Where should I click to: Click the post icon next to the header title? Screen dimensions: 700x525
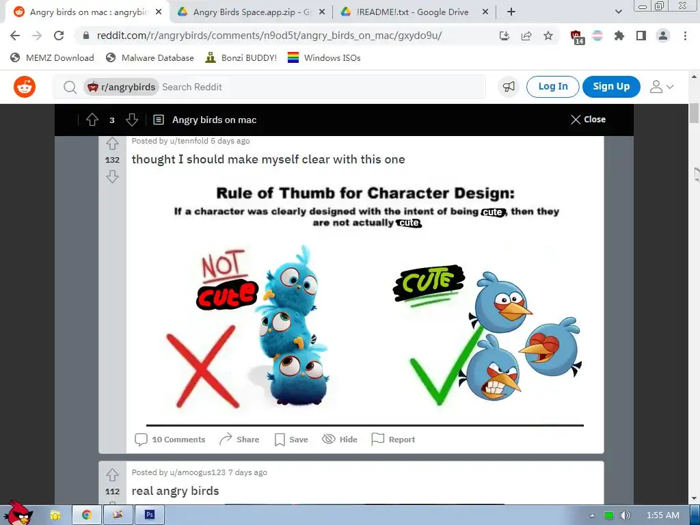click(159, 120)
